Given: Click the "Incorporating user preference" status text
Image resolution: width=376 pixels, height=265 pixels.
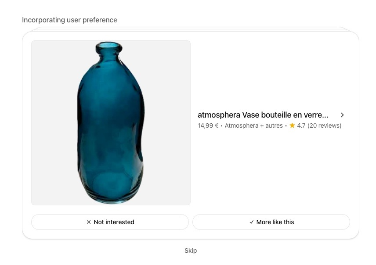Looking at the screenshot, I should [x=69, y=20].
